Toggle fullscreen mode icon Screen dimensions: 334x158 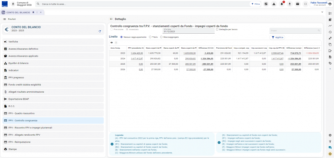point(306,4)
